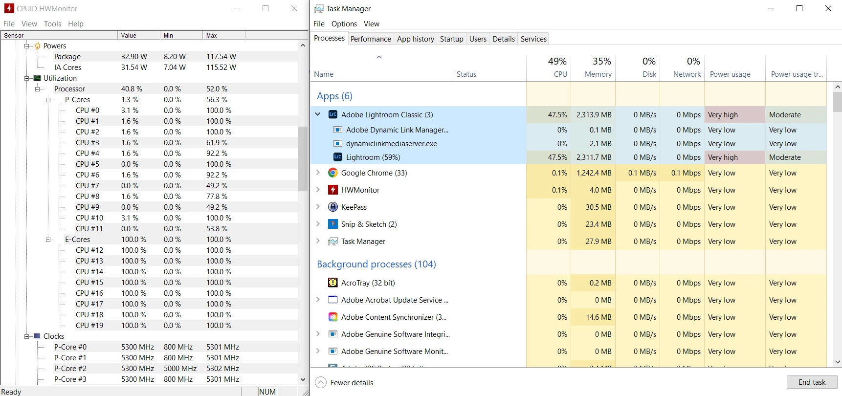This screenshot has width=842, height=396.
Task: Collapse the Processor utilization node
Action: [37, 89]
